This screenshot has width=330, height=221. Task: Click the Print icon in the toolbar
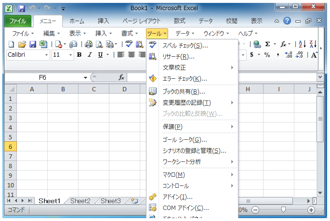pyautogui.click(x=89, y=44)
